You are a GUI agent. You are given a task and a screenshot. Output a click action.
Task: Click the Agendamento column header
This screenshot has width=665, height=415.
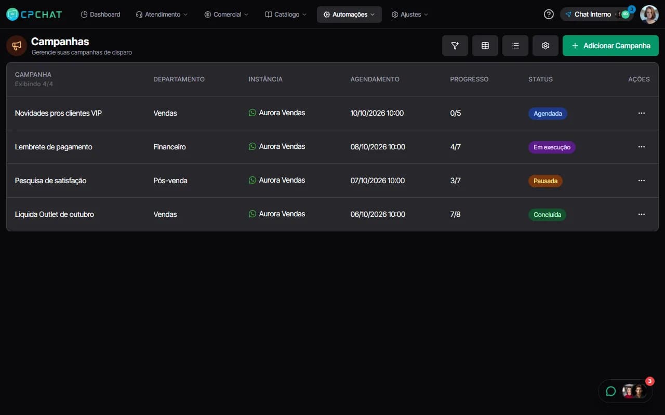coord(375,79)
